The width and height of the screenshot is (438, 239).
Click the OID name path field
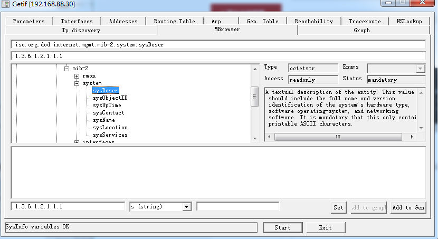pyautogui.click(x=218, y=44)
